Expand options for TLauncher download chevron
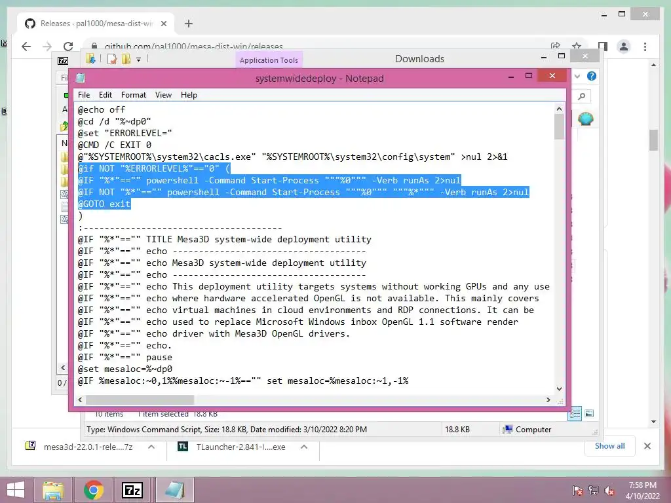Viewport: 671px width, 503px height. (304, 447)
